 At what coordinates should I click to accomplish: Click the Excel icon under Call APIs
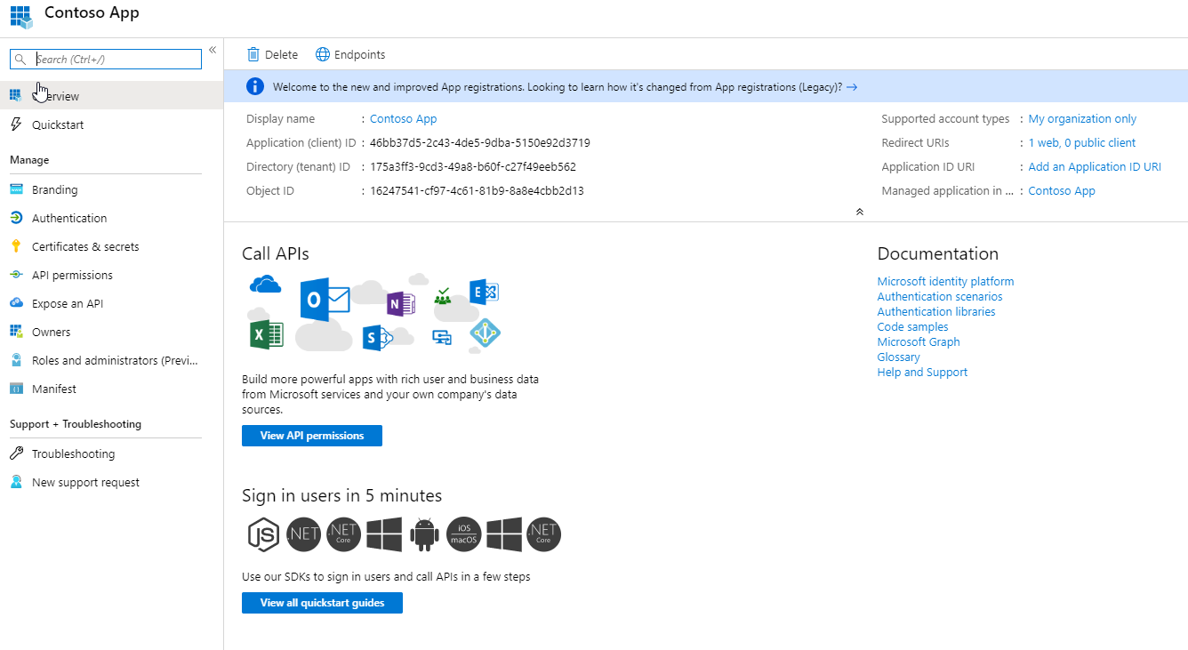266,333
